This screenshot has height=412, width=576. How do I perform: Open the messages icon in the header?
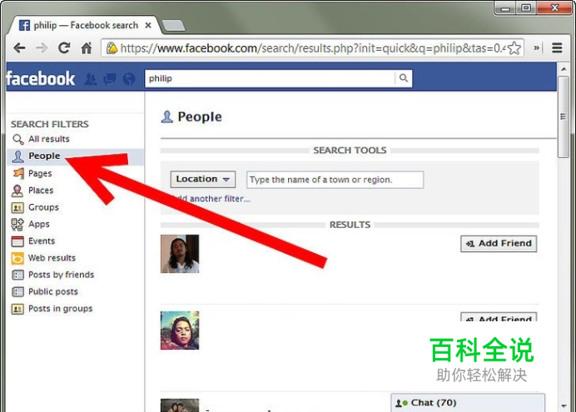110,78
